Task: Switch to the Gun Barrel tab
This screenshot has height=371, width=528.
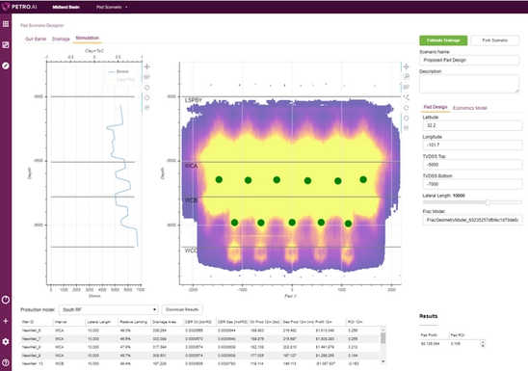Action: click(x=36, y=40)
